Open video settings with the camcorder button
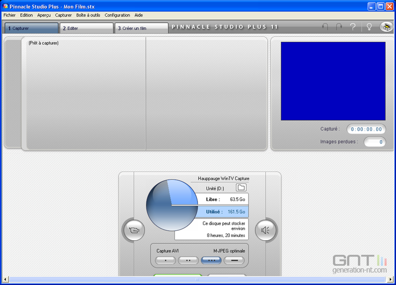396x285 pixels. pos(133,230)
